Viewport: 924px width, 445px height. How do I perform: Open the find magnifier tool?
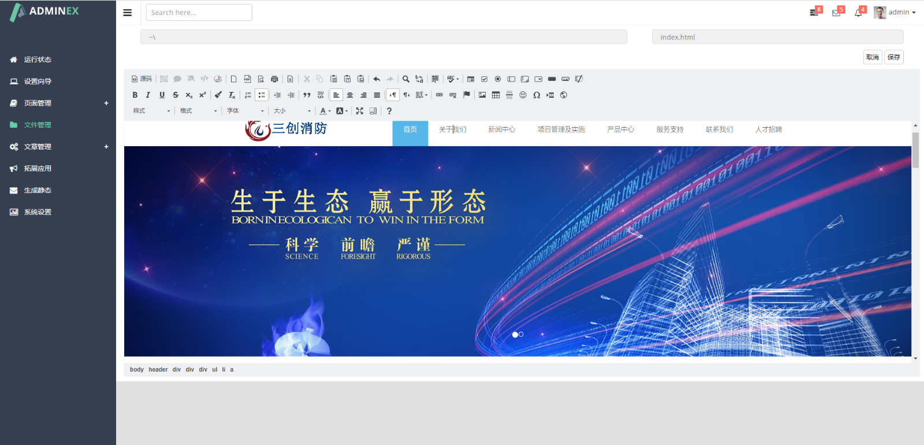tap(406, 79)
